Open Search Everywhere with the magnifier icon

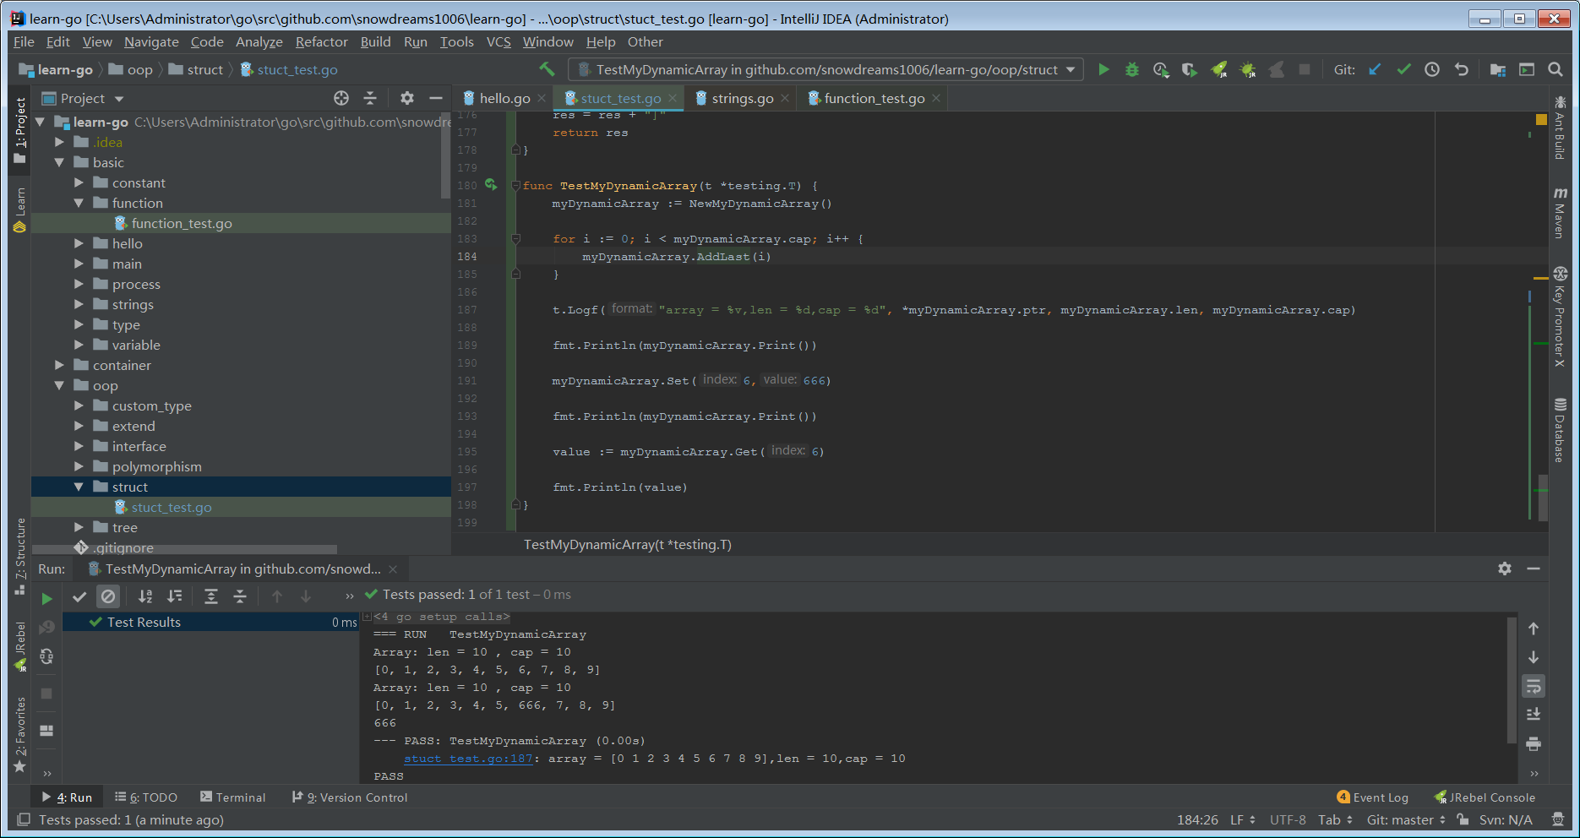coord(1555,69)
